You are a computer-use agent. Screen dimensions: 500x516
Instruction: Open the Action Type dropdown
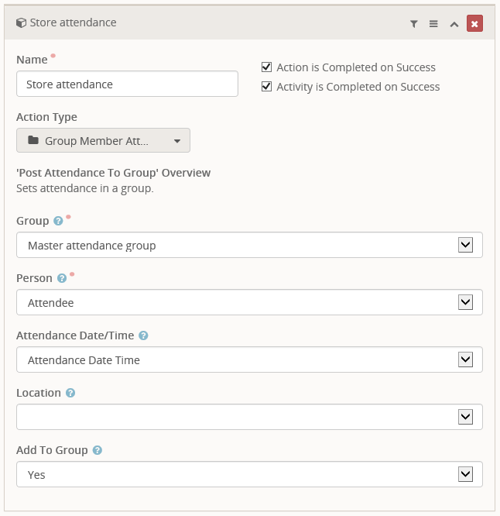click(x=103, y=141)
